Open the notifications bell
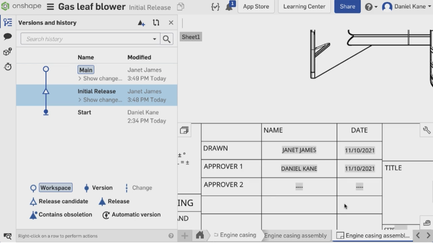This screenshot has width=433, height=243. 230,6
